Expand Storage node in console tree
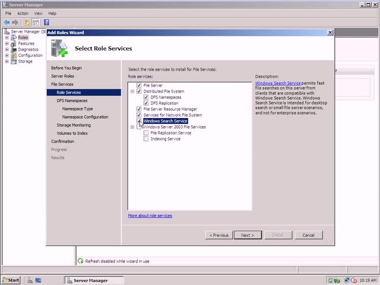This screenshot has height=285, width=380. click(7, 61)
